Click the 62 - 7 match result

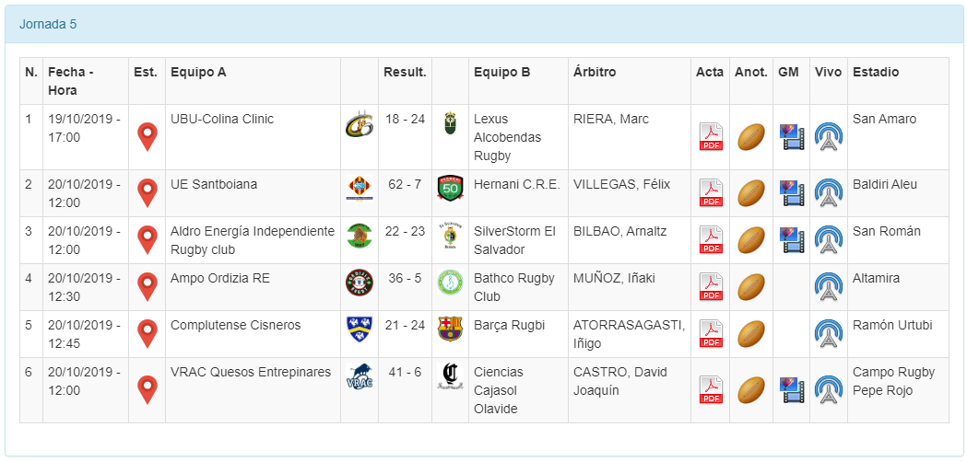[405, 184]
